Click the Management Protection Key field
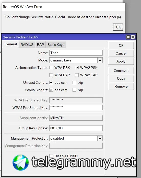The image size is (141, 178). point(76,146)
